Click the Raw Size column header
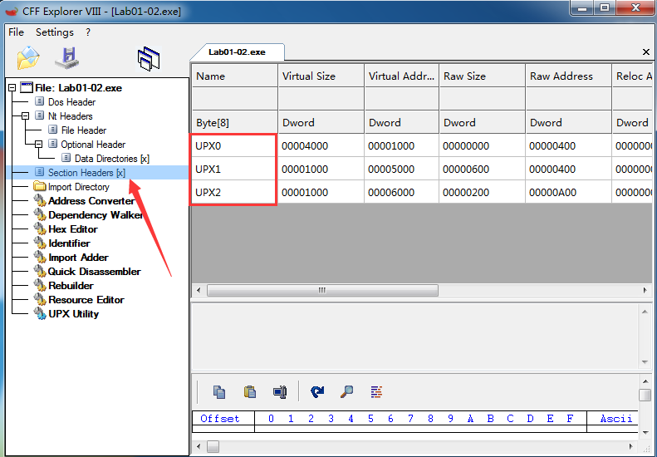The width and height of the screenshot is (657, 457). (x=482, y=76)
